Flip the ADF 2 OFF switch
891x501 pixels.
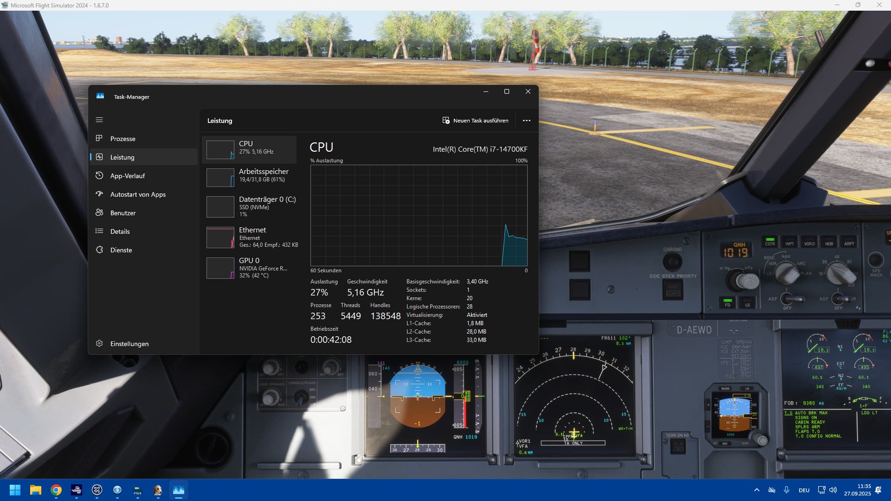[844, 299]
